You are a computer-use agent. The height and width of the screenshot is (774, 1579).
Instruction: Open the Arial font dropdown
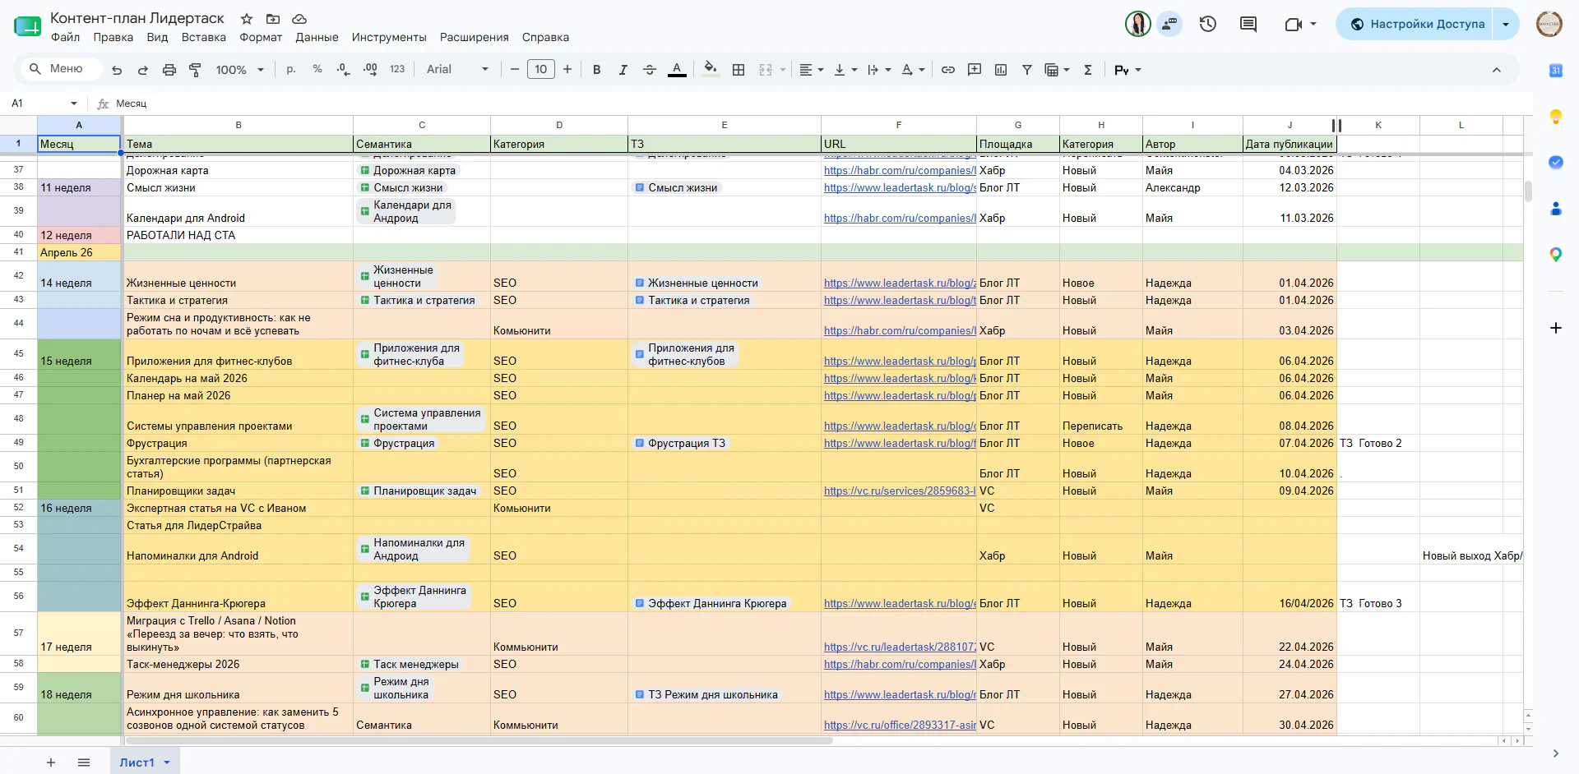457,69
